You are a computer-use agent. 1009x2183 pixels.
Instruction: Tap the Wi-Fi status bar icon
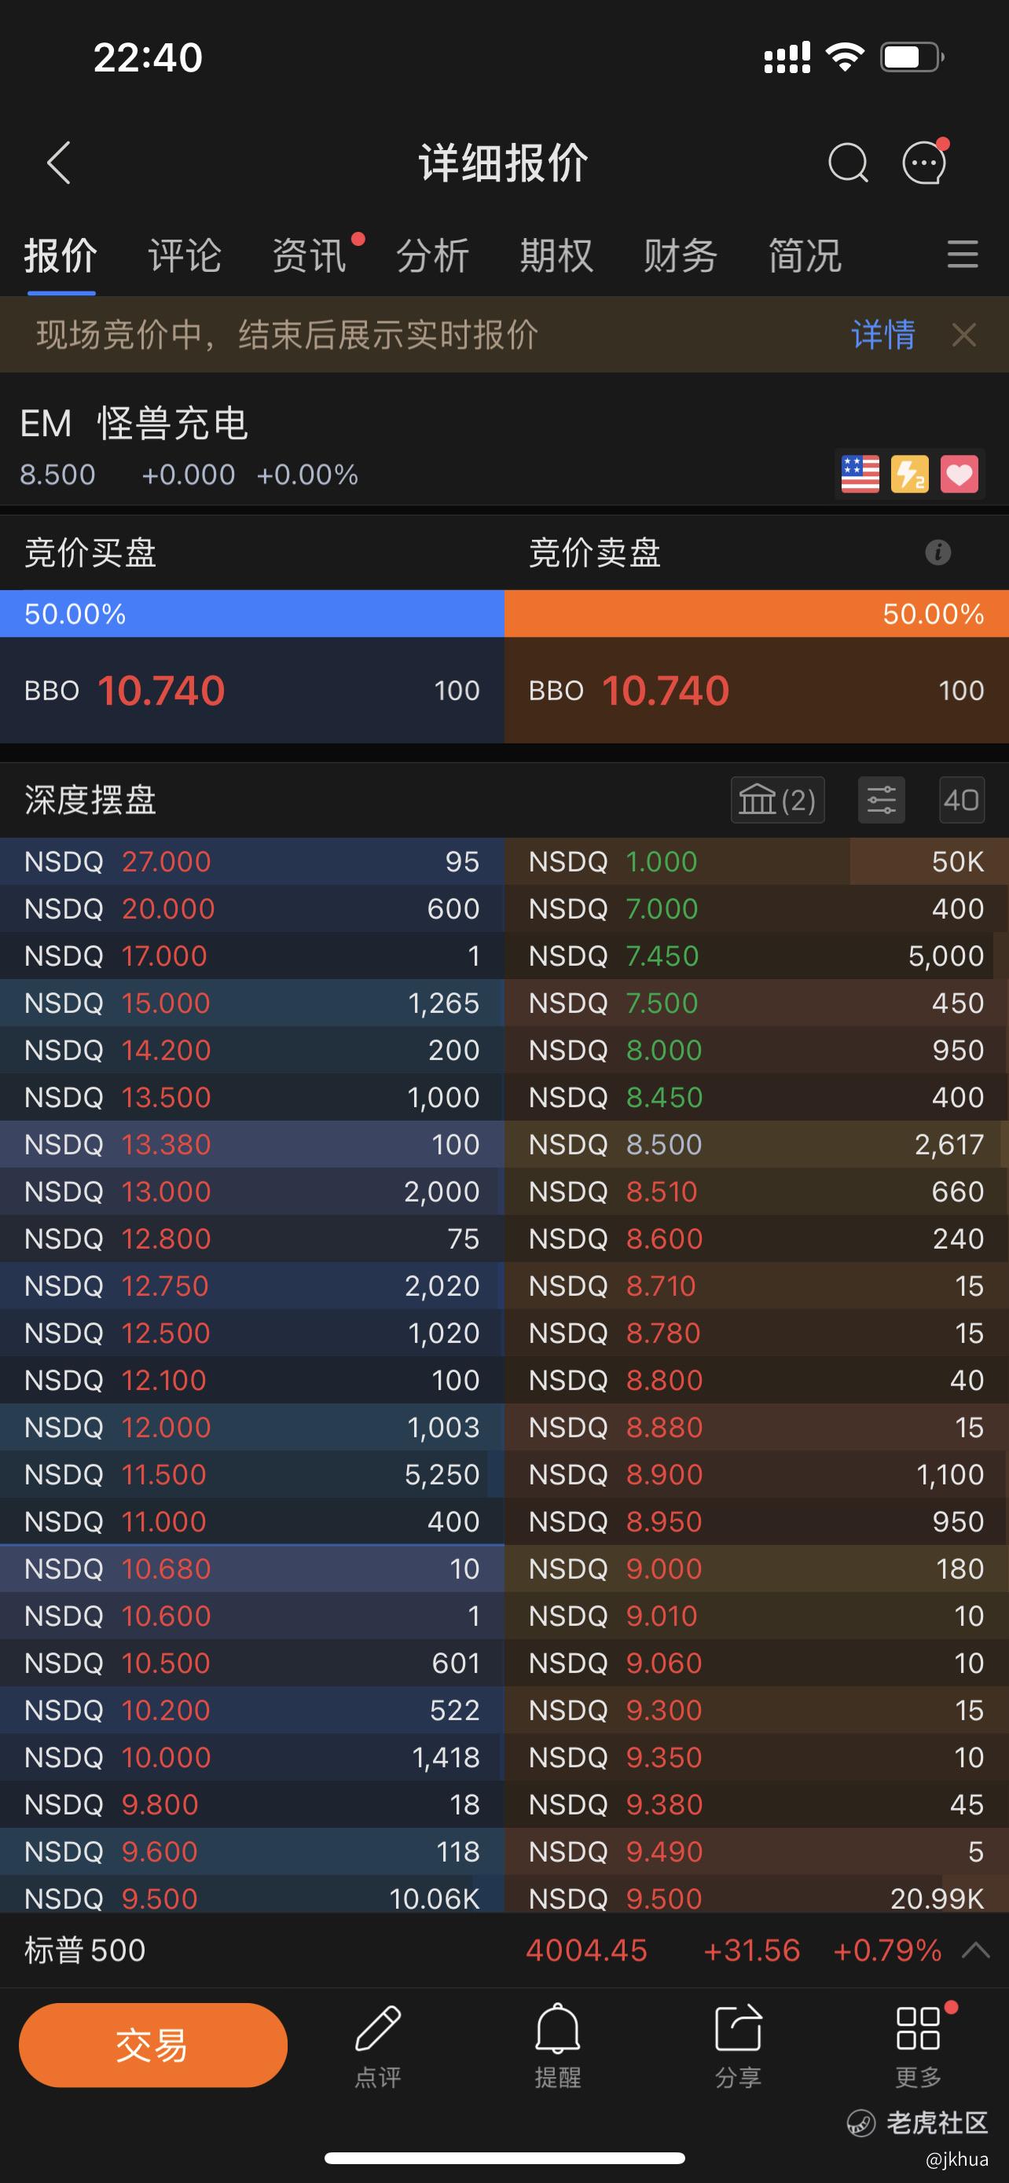845,57
